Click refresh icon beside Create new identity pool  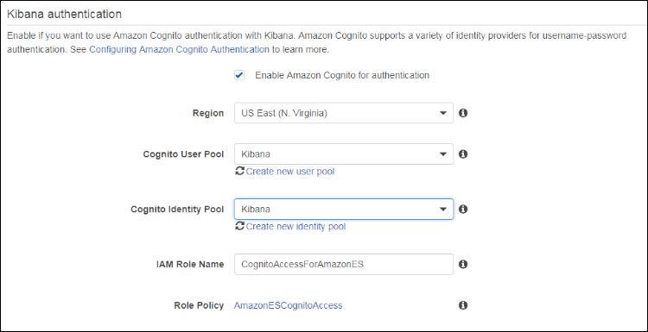[239, 226]
